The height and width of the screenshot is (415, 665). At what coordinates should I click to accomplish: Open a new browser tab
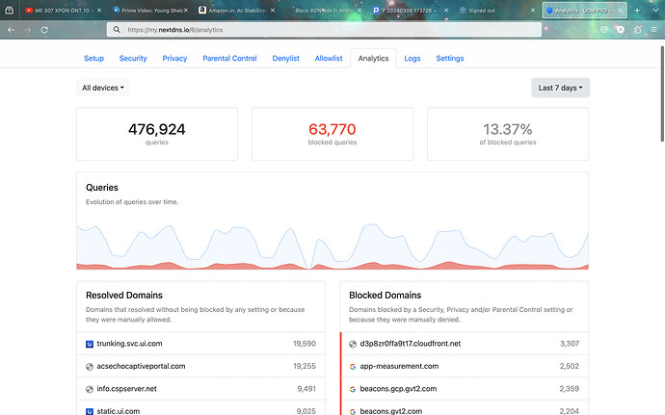click(x=637, y=11)
